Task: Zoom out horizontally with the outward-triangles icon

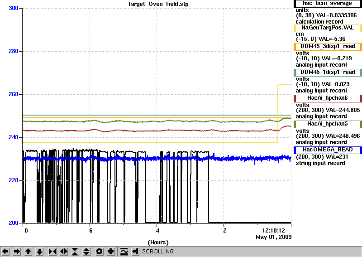Action: point(64,252)
